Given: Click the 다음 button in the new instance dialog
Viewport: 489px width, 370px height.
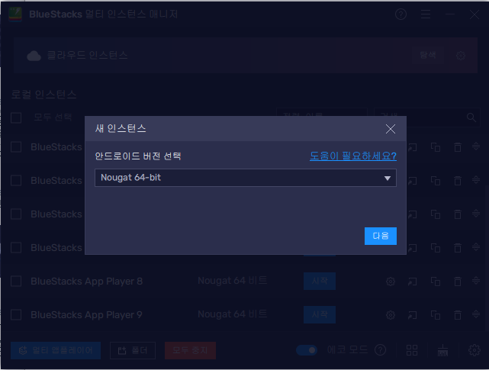Looking at the screenshot, I should [381, 236].
